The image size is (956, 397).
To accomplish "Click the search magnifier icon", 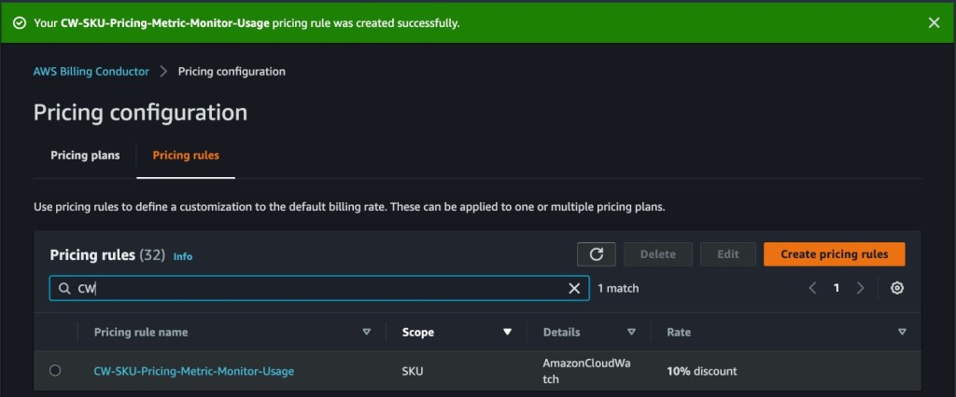I will 64,289.
